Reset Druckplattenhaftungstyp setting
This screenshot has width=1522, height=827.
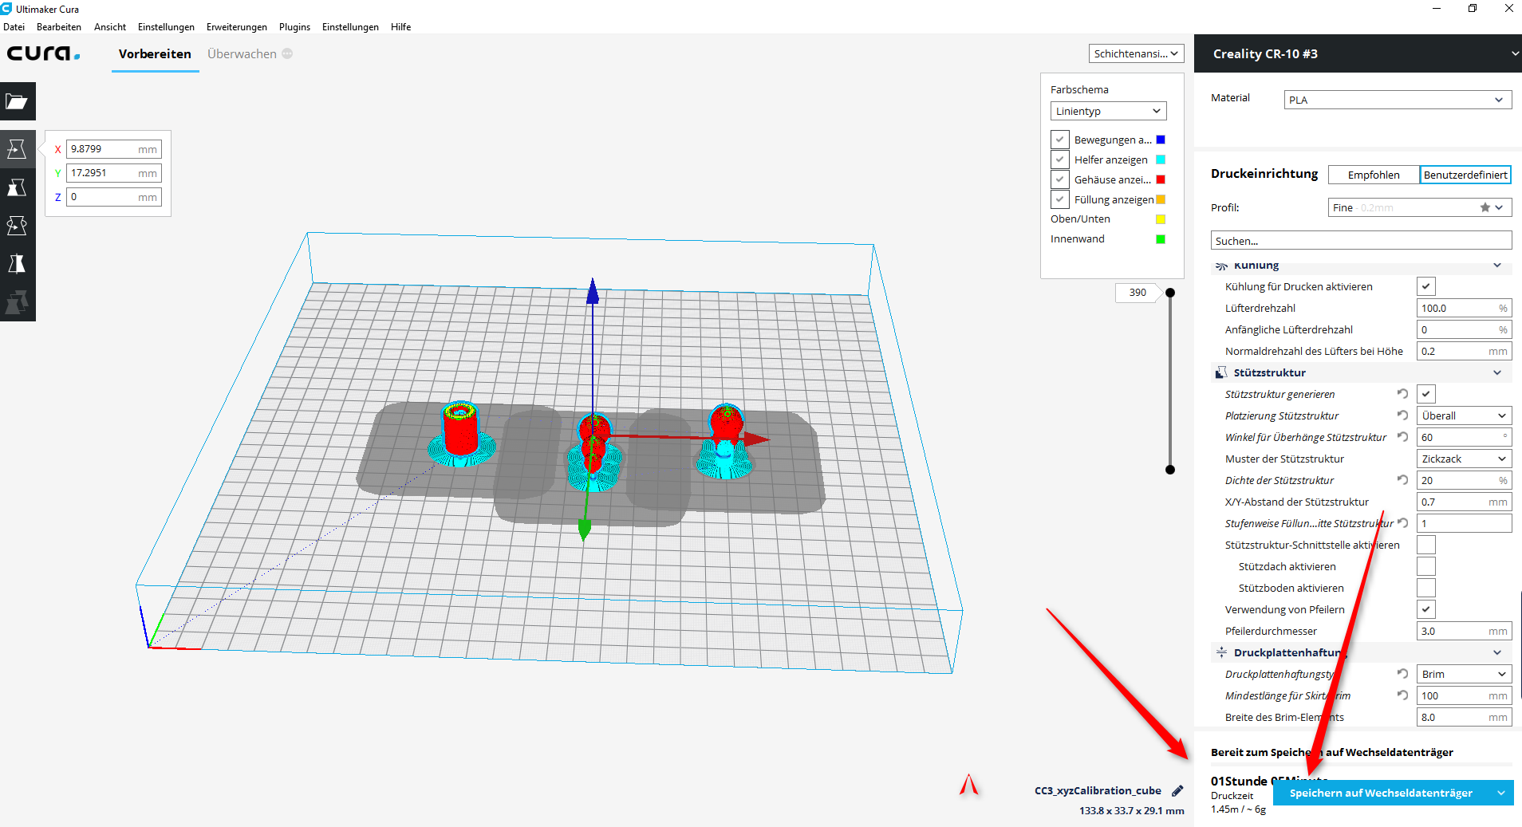[x=1402, y=674]
